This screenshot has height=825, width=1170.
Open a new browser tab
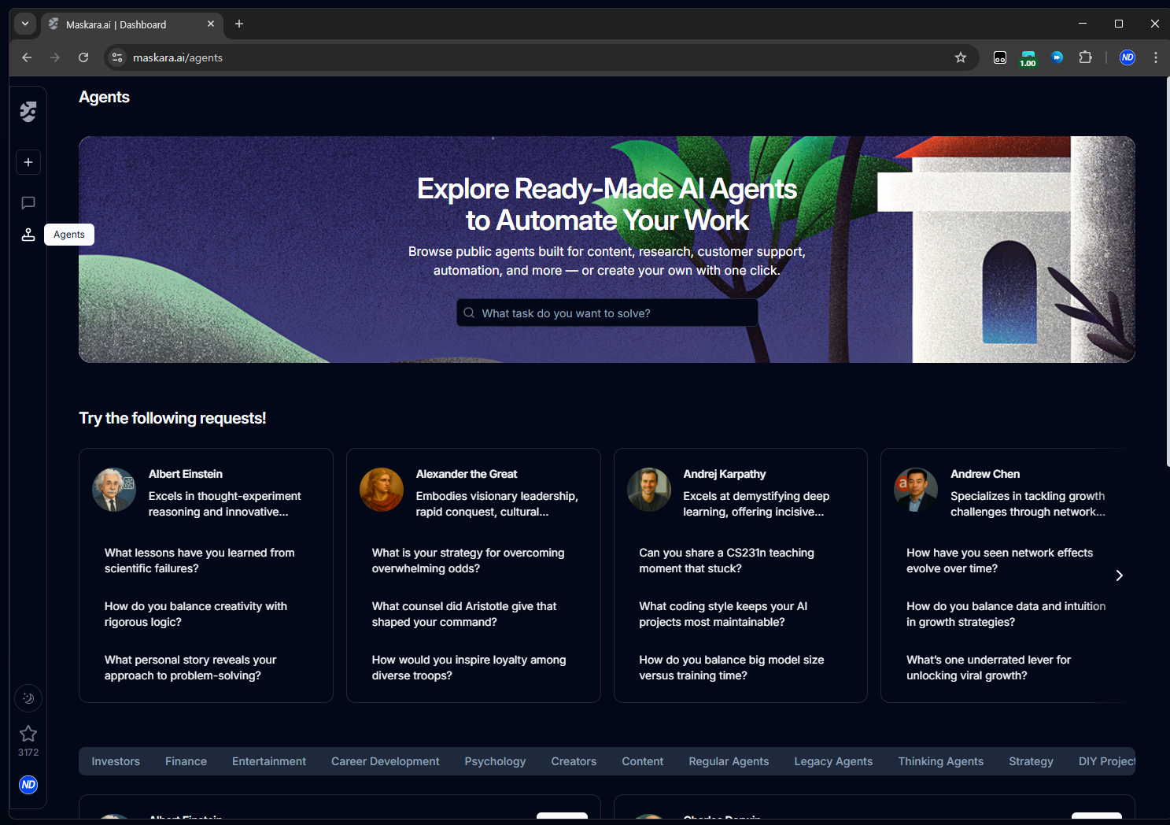tap(239, 24)
